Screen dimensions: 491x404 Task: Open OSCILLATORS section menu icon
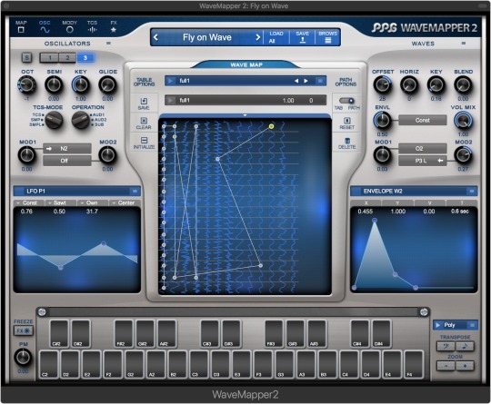pyautogui.click(x=108, y=44)
